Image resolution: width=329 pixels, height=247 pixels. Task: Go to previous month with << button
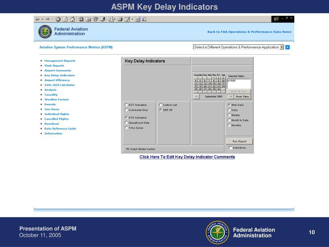(x=197, y=96)
